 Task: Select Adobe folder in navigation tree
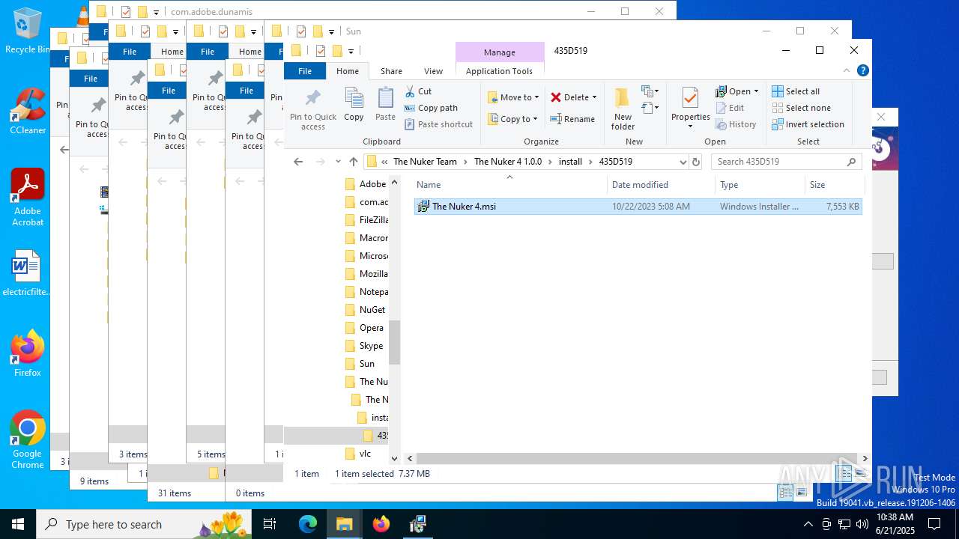point(366,184)
